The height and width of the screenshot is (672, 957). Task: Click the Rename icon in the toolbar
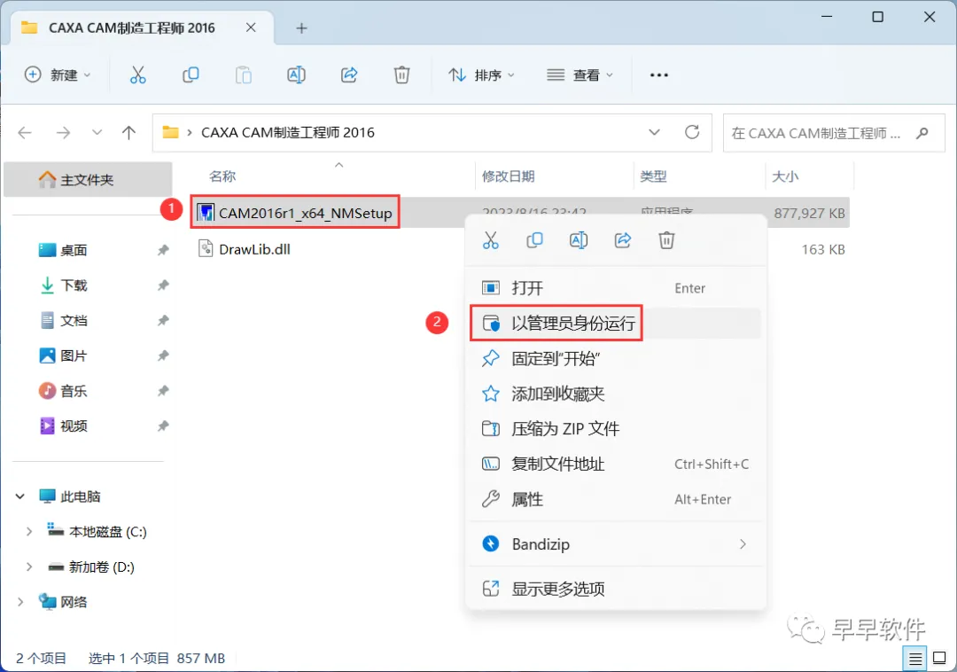[296, 75]
